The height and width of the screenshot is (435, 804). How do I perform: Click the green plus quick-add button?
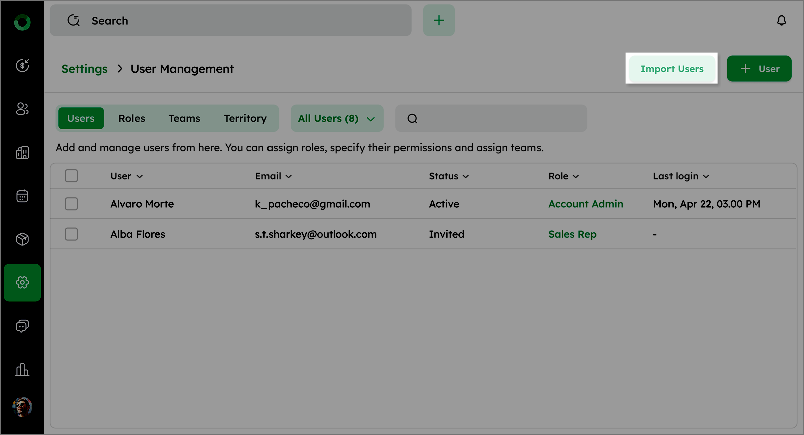[x=439, y=20]
